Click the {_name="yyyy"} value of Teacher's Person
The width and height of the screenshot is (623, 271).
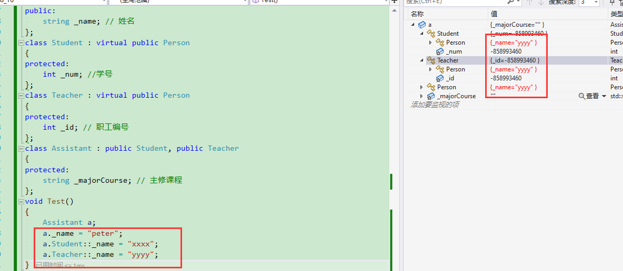click(x=514, y=69)
